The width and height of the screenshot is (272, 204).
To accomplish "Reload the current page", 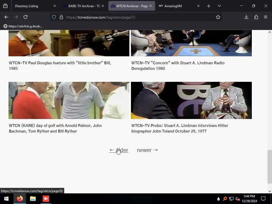I will [25, 17].
